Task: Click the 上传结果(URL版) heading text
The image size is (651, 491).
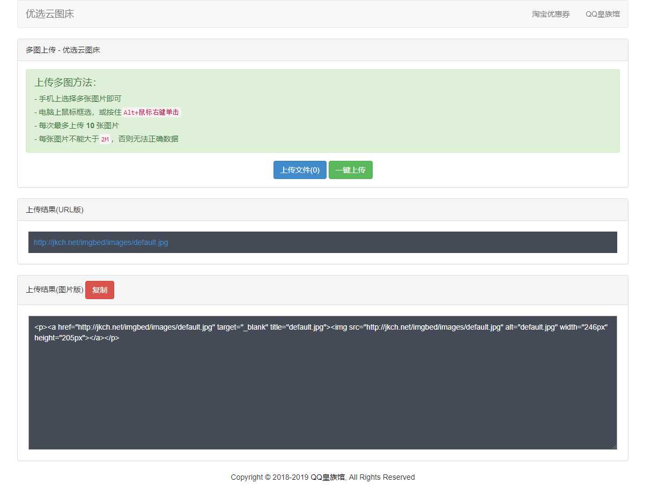Action: [x=55, y=210]
